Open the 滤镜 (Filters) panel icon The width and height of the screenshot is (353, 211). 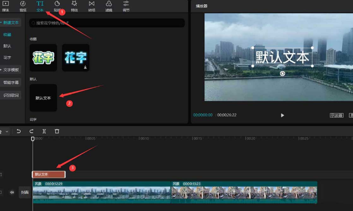pyautogui.click(x=109, y=6)
